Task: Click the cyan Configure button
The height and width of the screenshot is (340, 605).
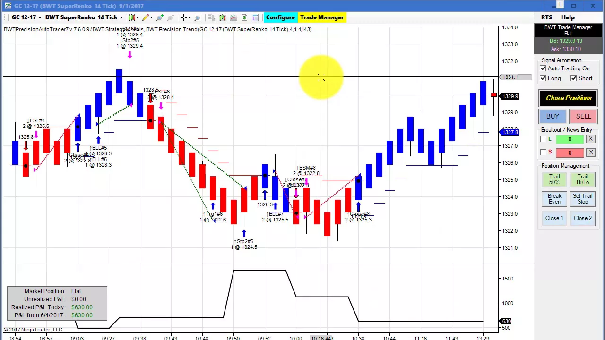Action: (280, 17)
